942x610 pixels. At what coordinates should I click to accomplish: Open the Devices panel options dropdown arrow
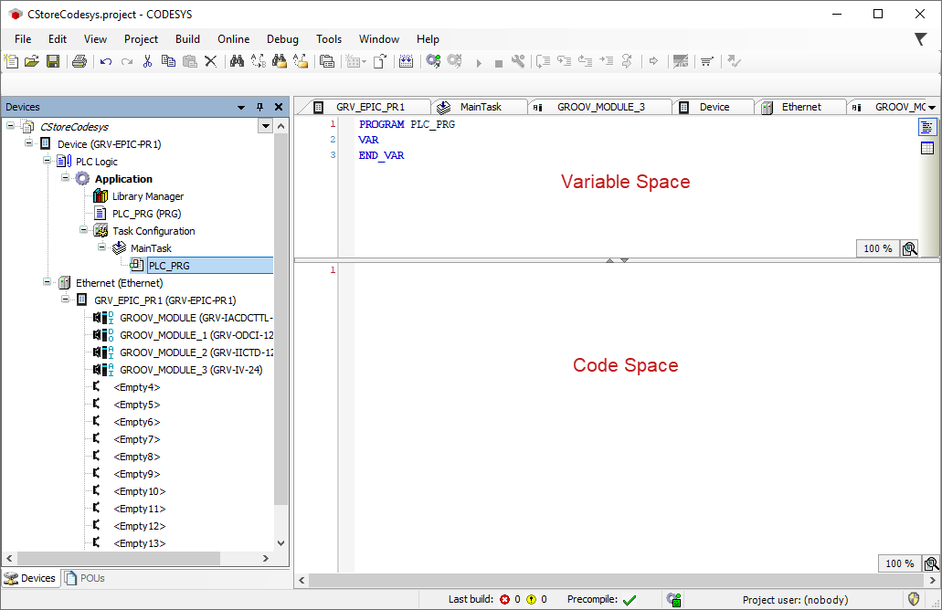click(x=241, y=108)
